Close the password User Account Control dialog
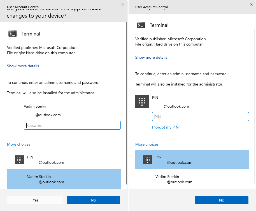Viewport: 256px width, 211px height. (x=123, y=4)
